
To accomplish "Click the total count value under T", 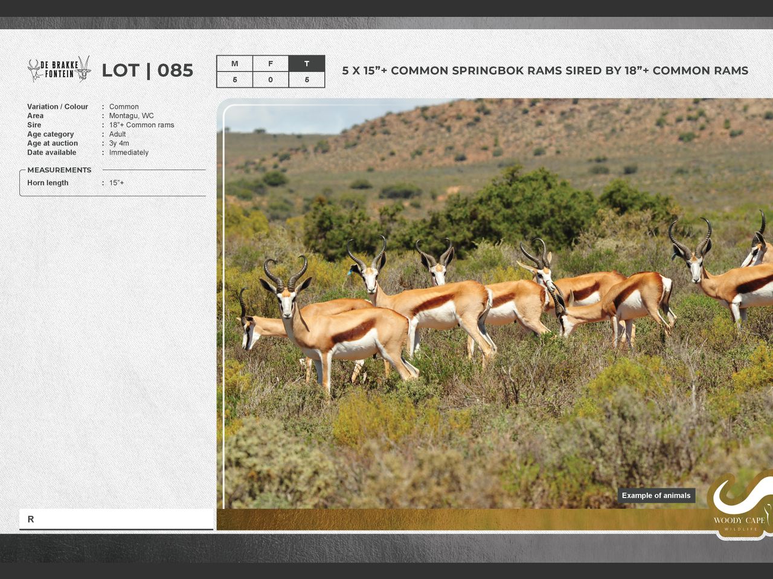I will click(x=307, y=80).
